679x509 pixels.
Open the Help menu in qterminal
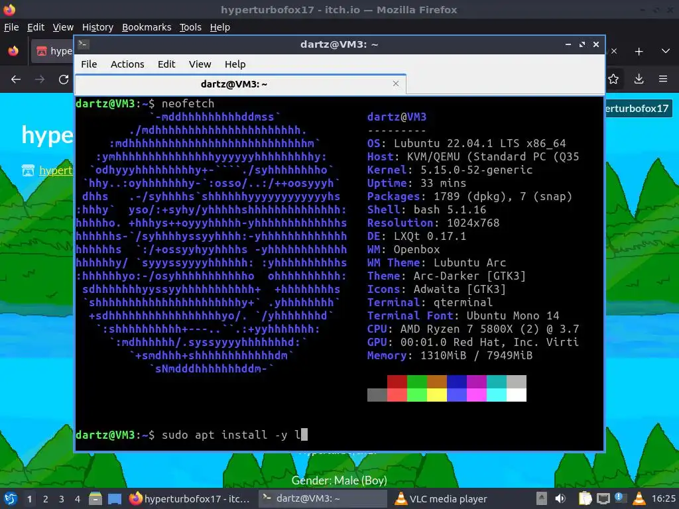235,64
